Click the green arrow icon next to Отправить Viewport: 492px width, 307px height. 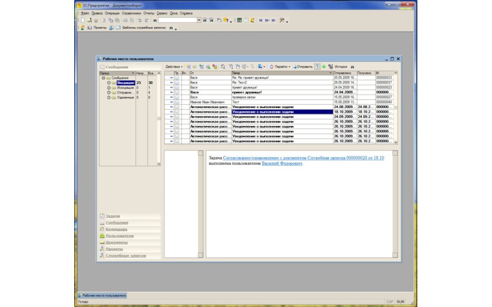(x=324, y=67)
